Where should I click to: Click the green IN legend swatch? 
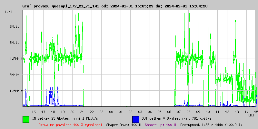(26, 119)
